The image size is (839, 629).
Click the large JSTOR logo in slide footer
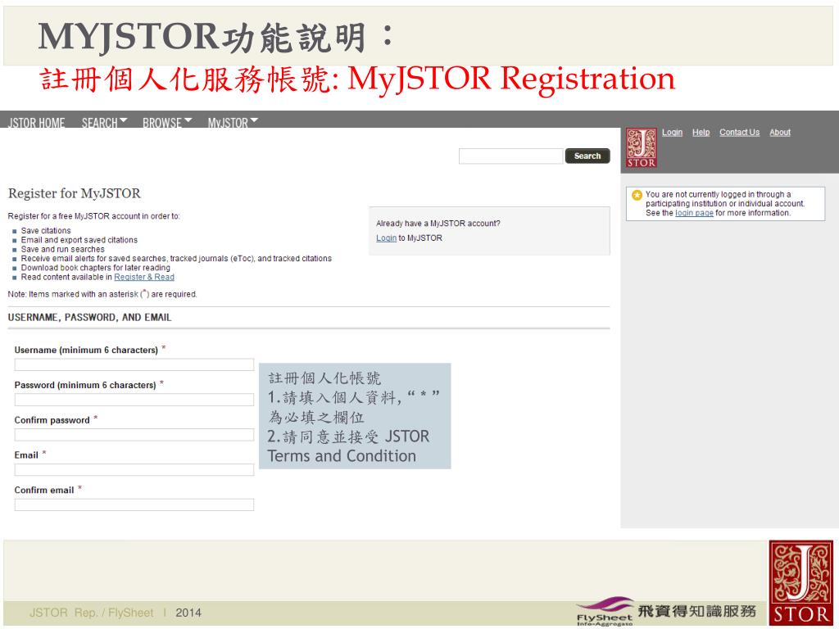pos(801,583)
